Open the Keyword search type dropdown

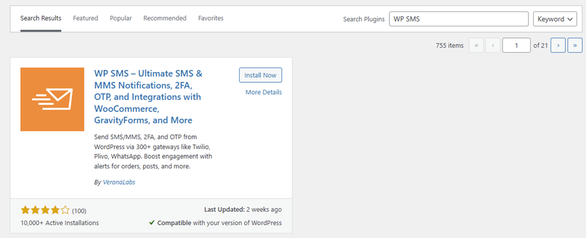click(x=555, y=19)
